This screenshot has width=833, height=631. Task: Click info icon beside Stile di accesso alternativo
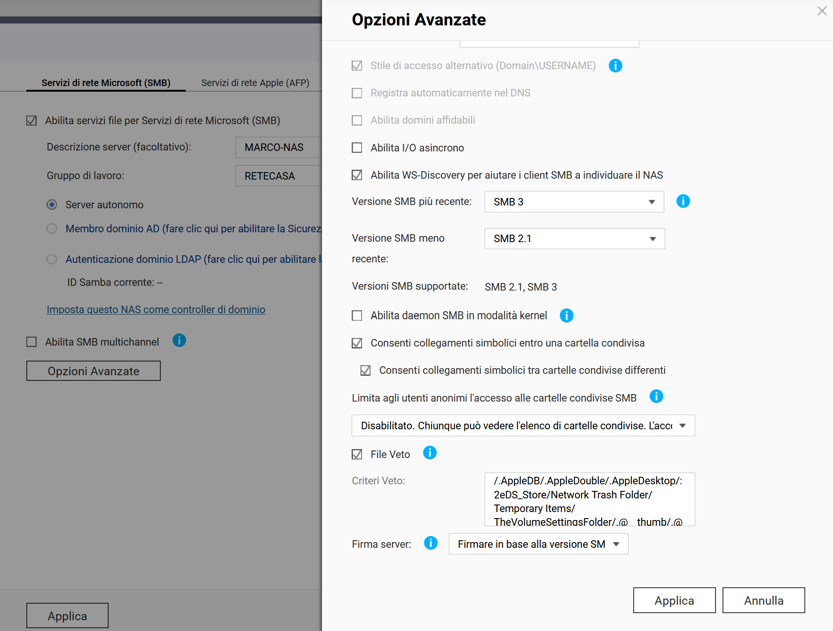tap(615, 66)
